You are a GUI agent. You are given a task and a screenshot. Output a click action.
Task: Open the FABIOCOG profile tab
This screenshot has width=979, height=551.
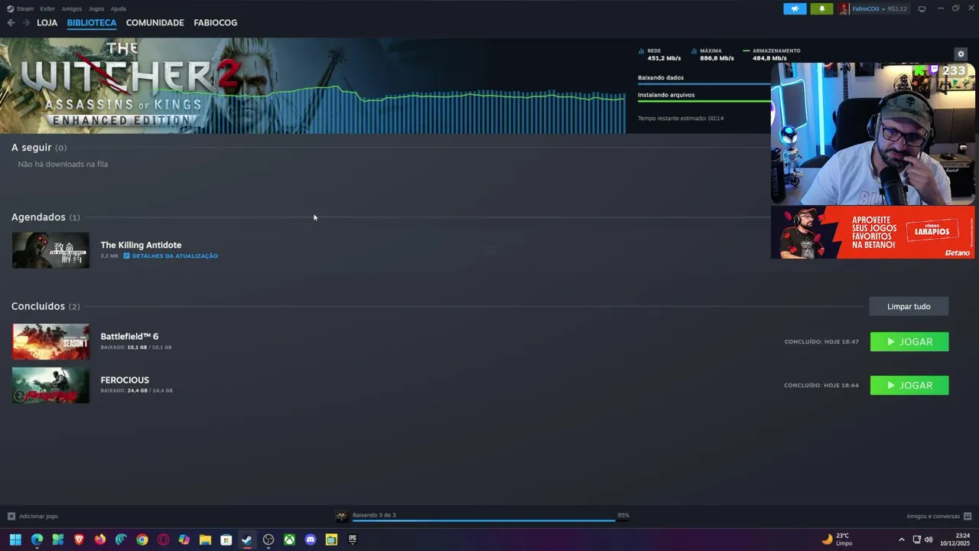216,23
